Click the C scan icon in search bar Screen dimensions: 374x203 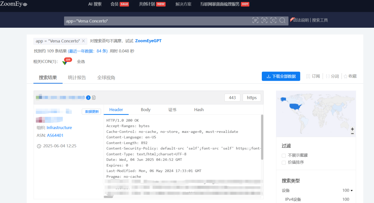(x=273, y=20)
